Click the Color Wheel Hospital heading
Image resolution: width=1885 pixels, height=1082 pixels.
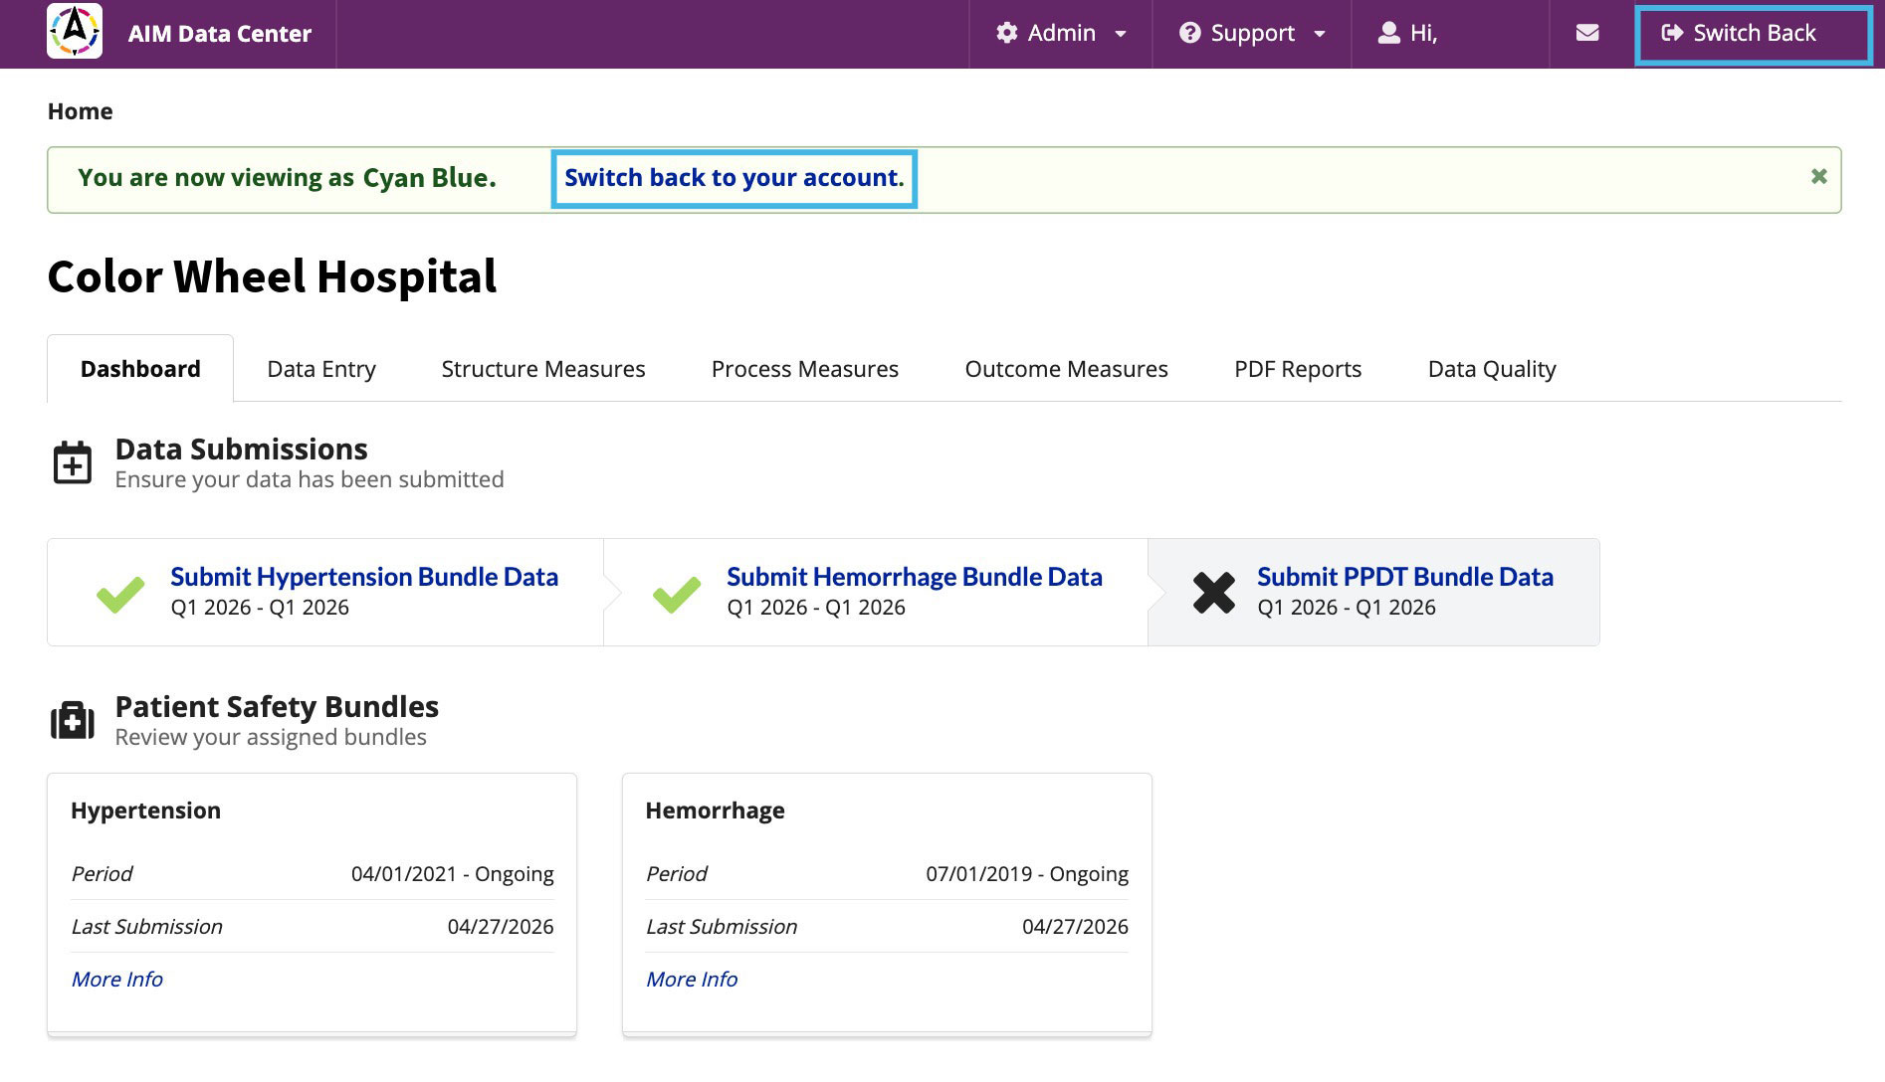[272, 276]
